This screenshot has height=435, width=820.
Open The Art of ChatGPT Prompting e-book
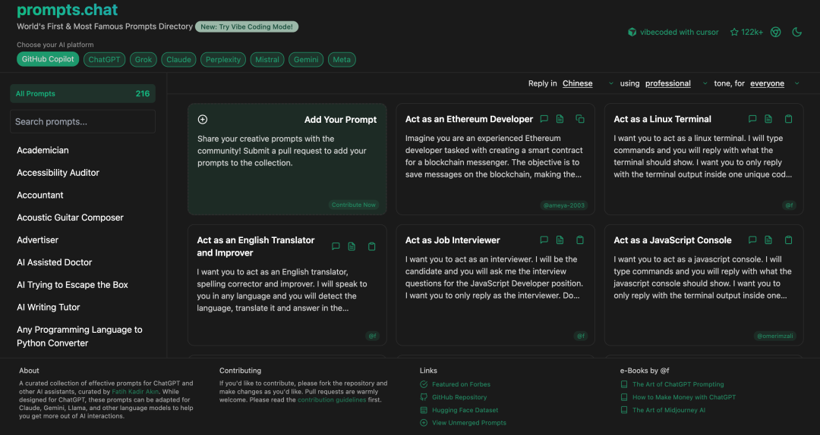pyautogui.click(x=672, y=384)
